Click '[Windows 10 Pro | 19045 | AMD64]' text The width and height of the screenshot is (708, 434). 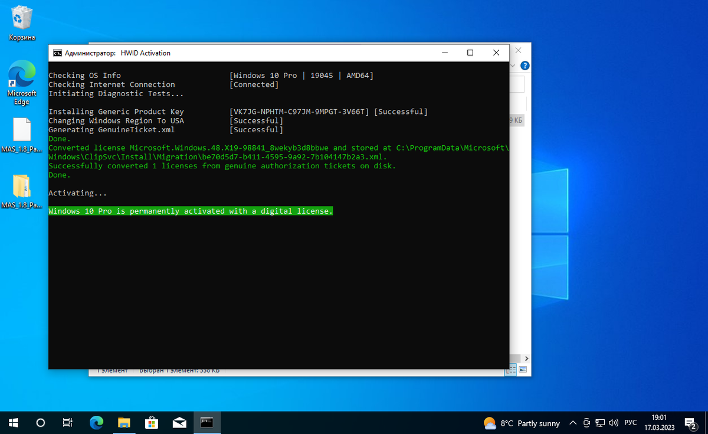301,76
